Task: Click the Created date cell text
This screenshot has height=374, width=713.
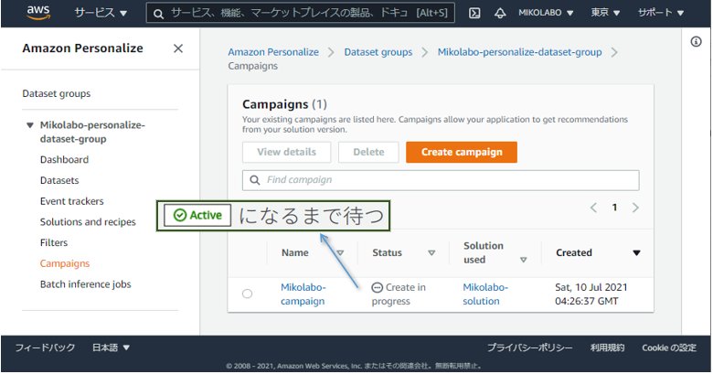Action: pos(591,294)
